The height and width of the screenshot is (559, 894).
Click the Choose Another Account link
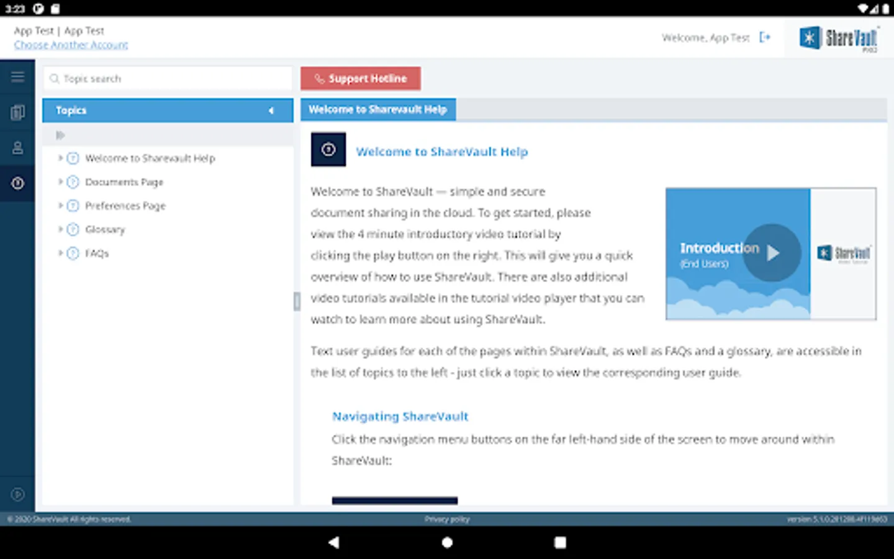coord(71,45)
